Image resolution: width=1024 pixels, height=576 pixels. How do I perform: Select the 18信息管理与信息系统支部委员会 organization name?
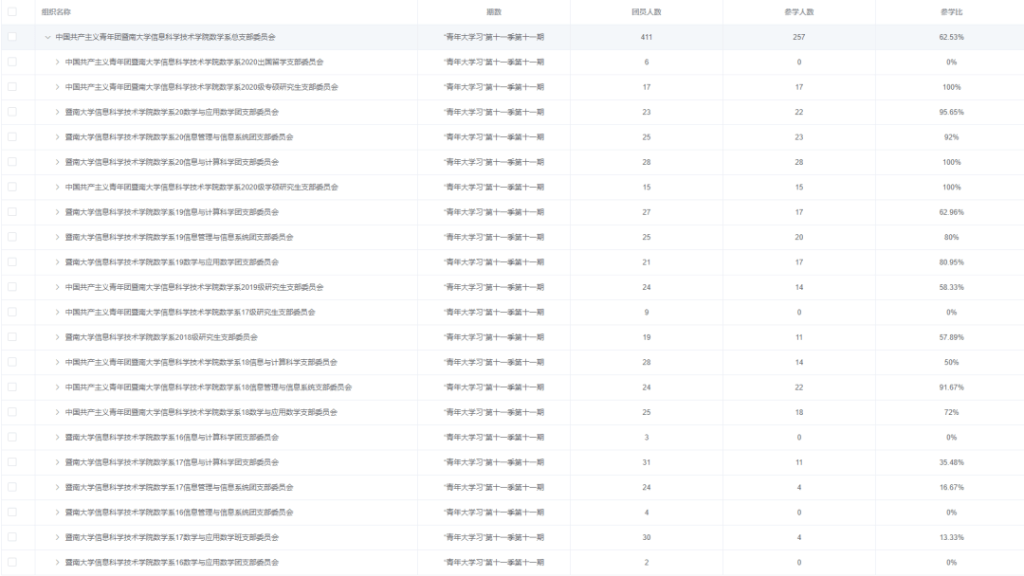pyautogui.click(x=209, y=387)
